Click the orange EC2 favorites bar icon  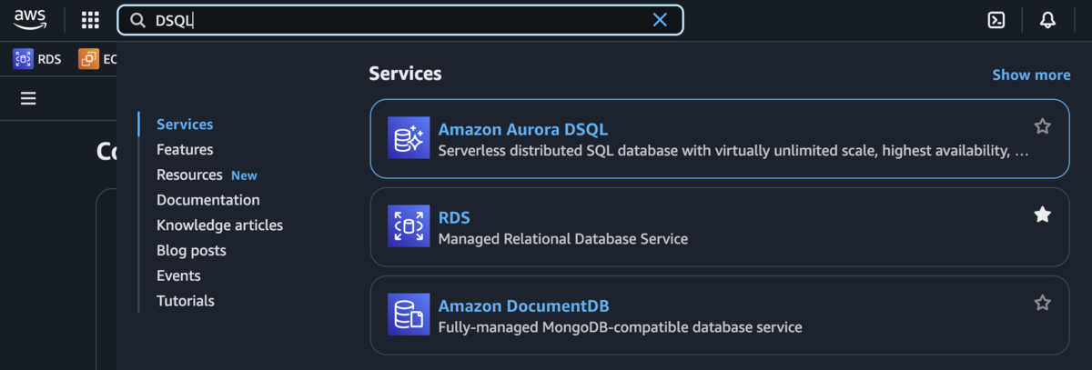(88, 59)
